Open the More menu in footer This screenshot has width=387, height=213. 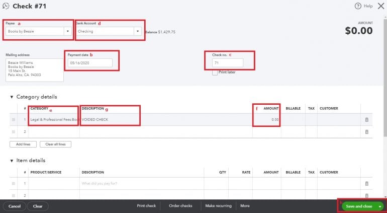click(245, 206)
